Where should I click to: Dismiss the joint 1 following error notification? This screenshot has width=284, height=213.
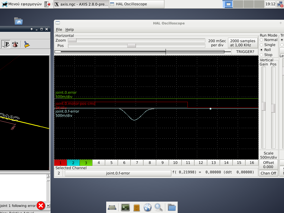coord(48,206)
